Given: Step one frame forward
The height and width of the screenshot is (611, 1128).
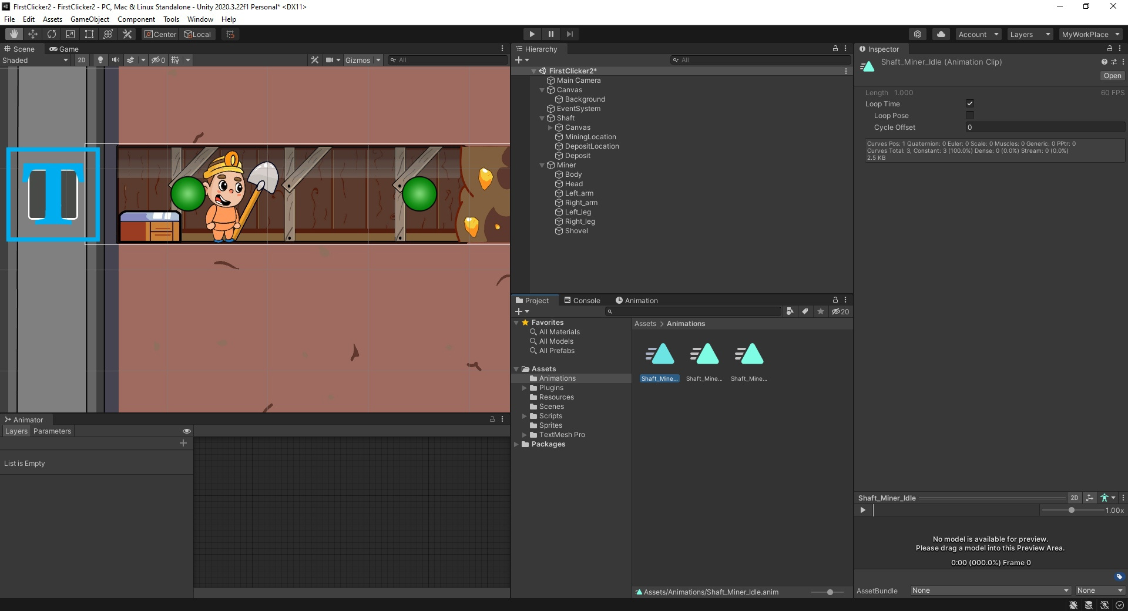Looking at the screenshot, I should [569, 34].
